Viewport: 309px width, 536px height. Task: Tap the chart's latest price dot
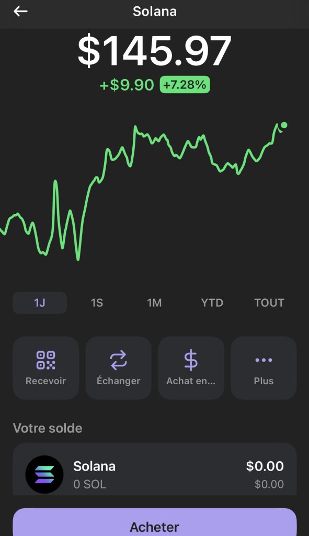coord(284,125)
